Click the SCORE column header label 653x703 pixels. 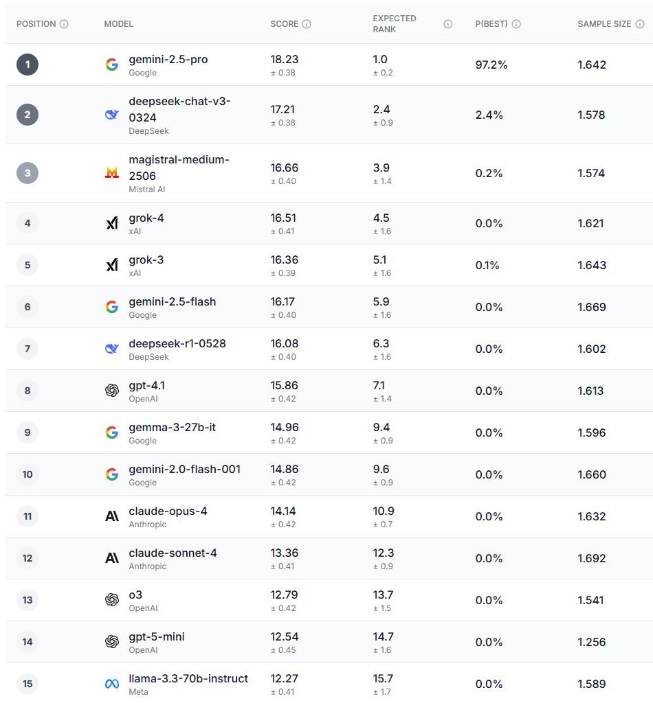tap(284, 24)
